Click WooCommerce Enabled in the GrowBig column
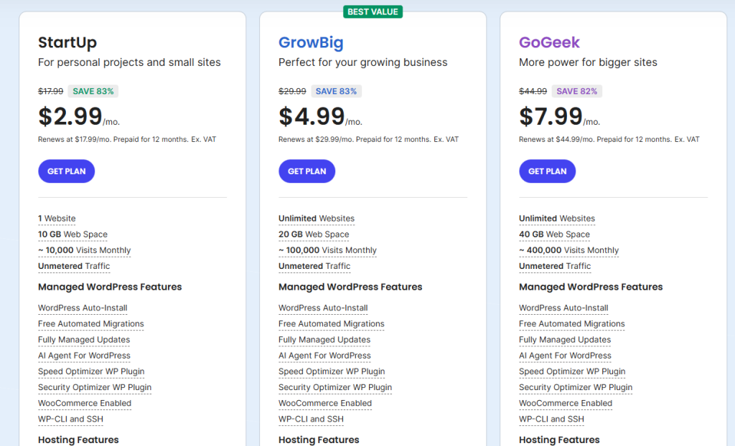This screenshot has height=446, width=735. coord(325,403)
